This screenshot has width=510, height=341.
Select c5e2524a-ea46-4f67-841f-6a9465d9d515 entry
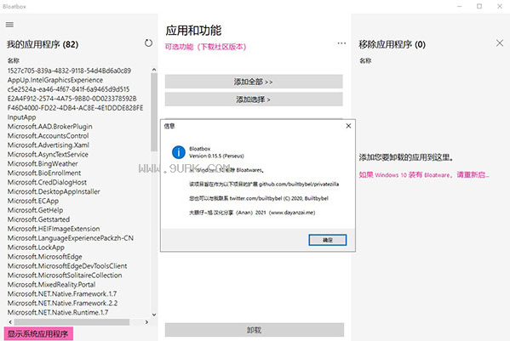point(69,89)
